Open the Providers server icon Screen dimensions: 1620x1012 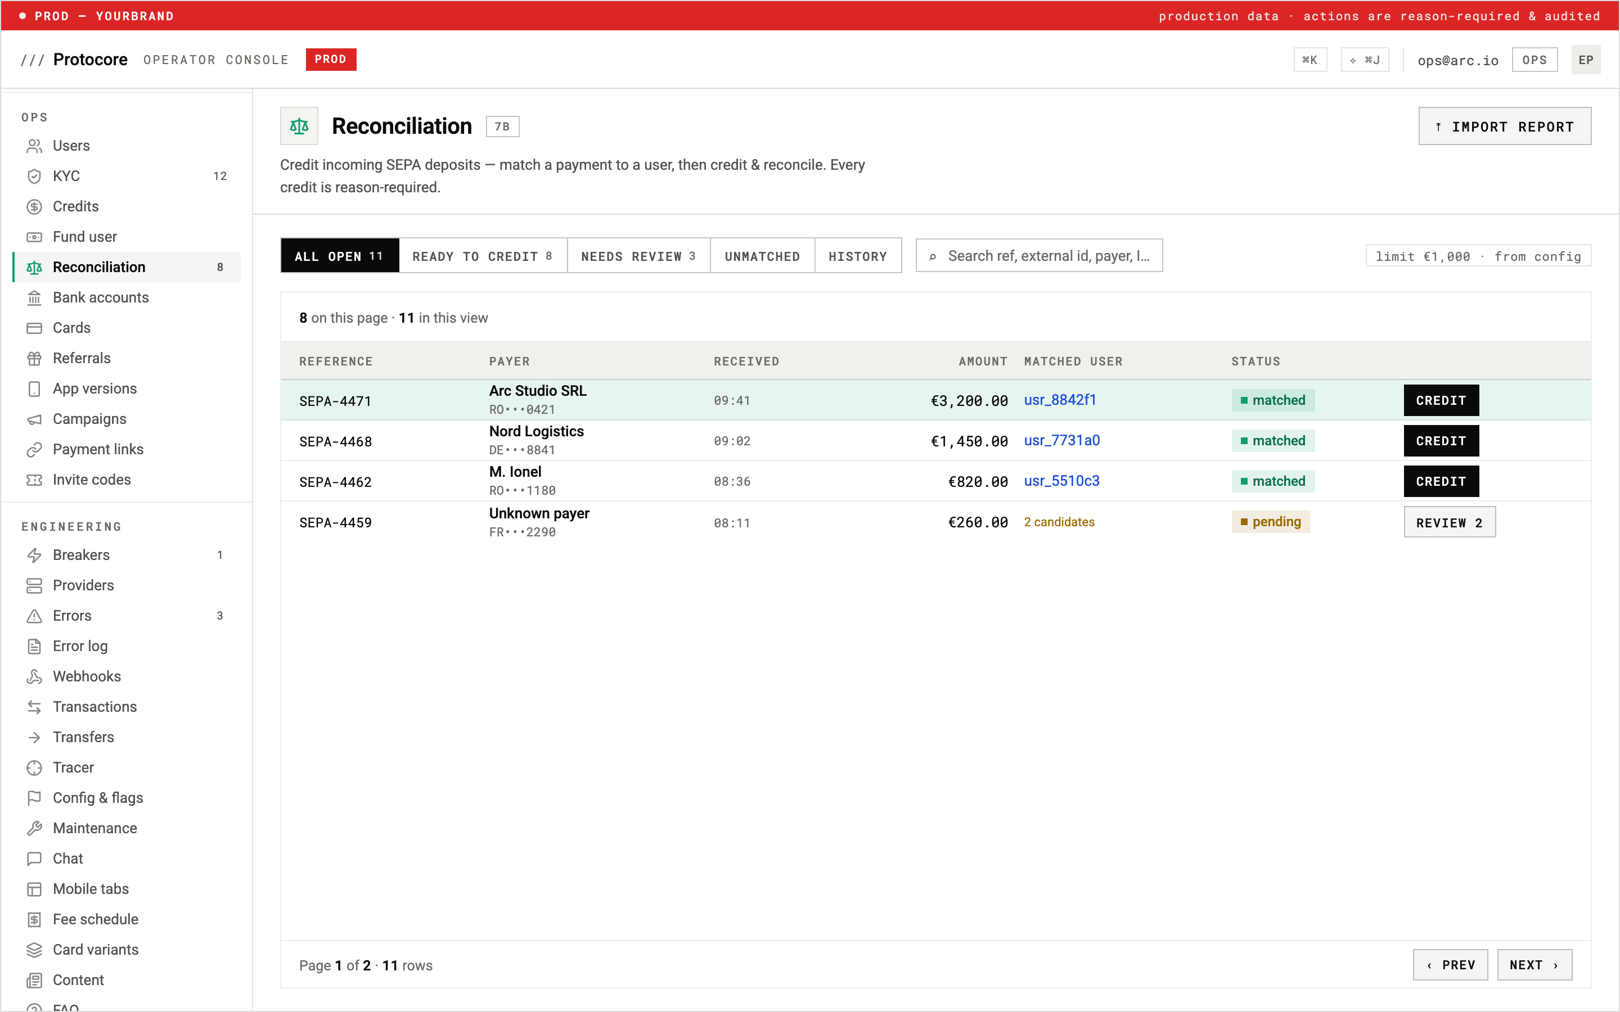34,586
